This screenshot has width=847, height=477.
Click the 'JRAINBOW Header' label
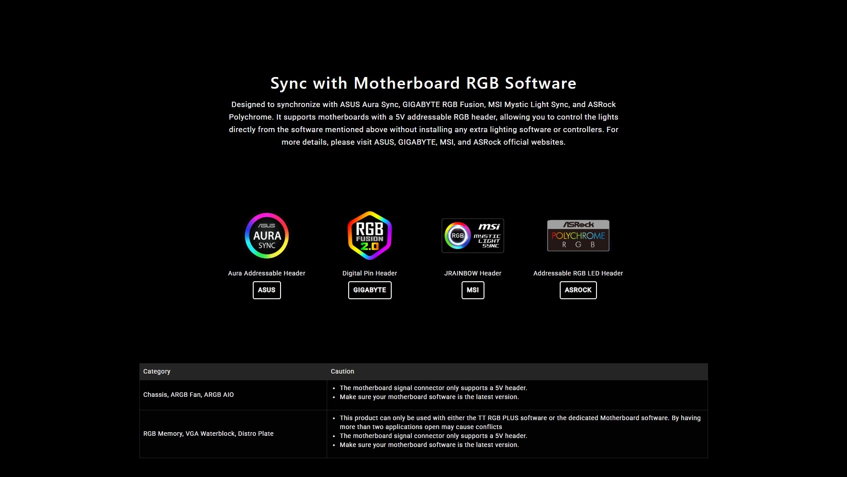click(x=473, y=273)
